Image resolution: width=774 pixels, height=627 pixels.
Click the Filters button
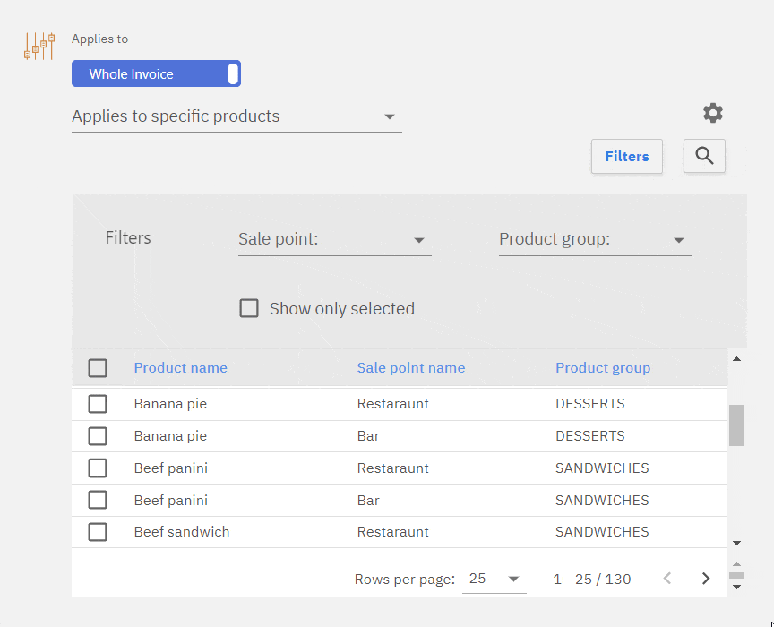point(626,156)
